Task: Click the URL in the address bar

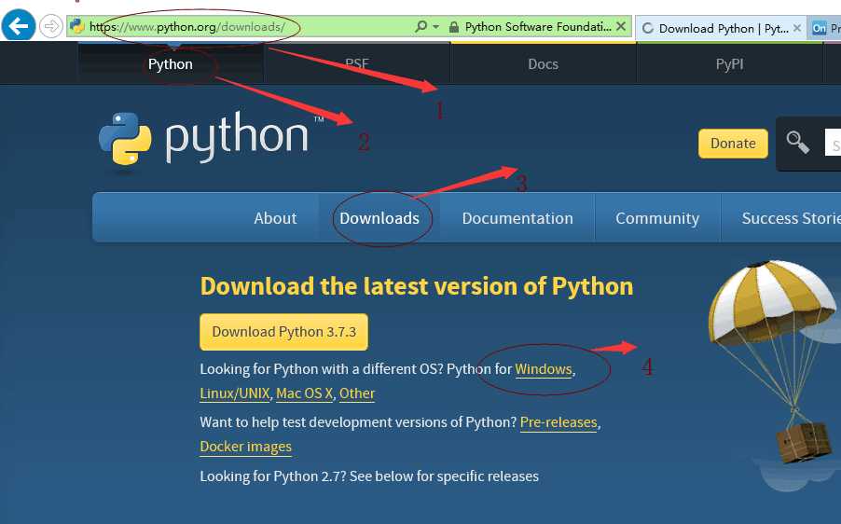Action: (187, 27)
